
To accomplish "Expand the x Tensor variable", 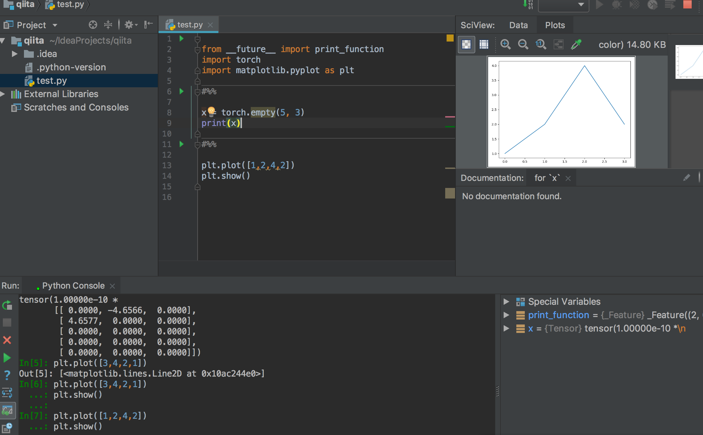I will point(506,328).
